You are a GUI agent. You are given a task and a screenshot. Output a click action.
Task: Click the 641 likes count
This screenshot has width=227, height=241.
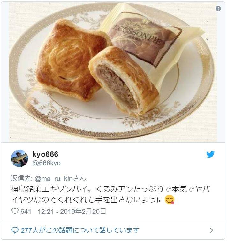click(x=26, y=212)
